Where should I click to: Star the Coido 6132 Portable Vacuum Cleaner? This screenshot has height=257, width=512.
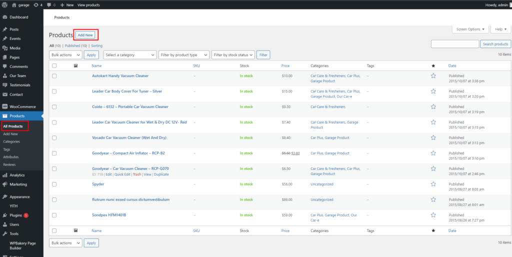pyautogui.click(x=433, y=106)
